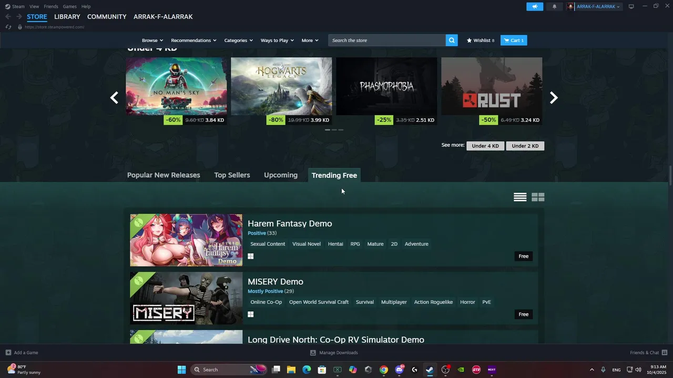The width and height of the screenshot is (673, 378).
Task: Show hidden system tray icons chevron
Action: coord(592,370)
